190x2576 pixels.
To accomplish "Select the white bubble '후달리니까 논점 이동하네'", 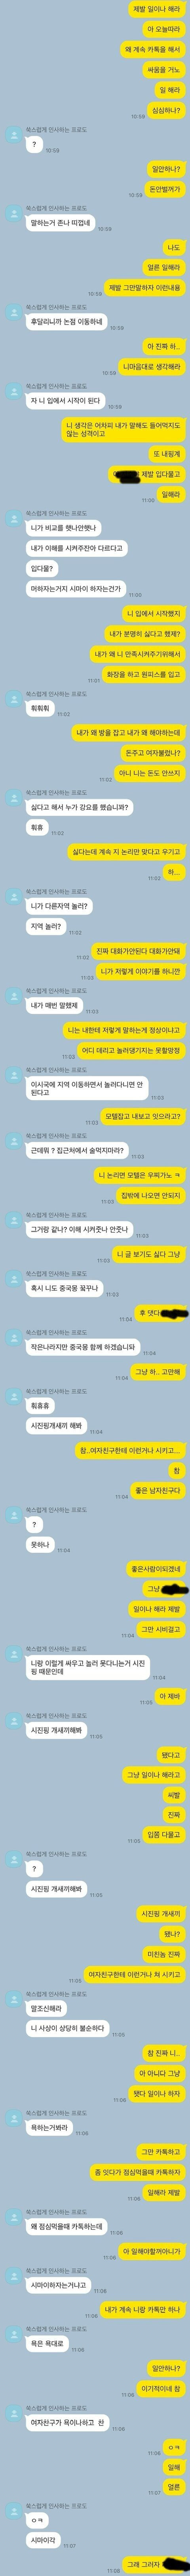I will tap(67, 322).
